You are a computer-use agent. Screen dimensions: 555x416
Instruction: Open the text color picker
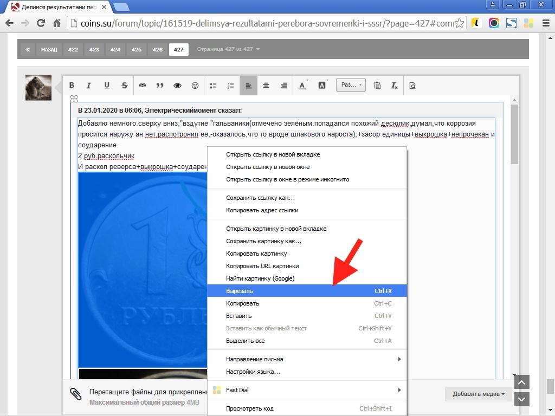click(302, 86)
